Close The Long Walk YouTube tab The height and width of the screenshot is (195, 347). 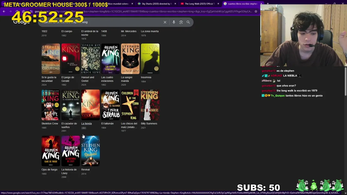coord(218,4)
